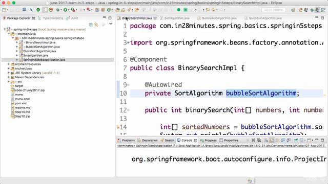
Task: Open the Run button dropdown arrow
Action: pos(69,10)
